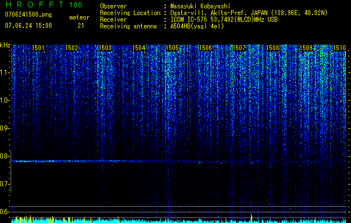Click the 'Receiver' field label
351x223 pixels.
113,20
